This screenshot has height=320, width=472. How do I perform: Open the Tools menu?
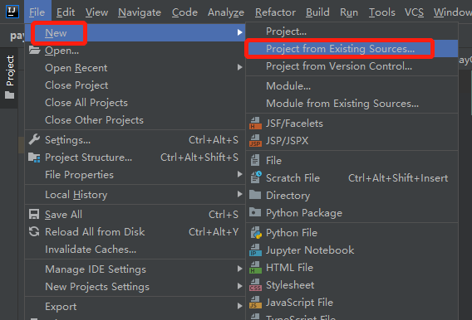pos(382,12)
